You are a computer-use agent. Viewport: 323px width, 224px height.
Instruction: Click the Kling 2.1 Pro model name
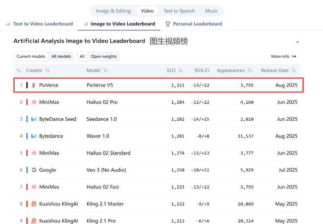tap(101, 221)
